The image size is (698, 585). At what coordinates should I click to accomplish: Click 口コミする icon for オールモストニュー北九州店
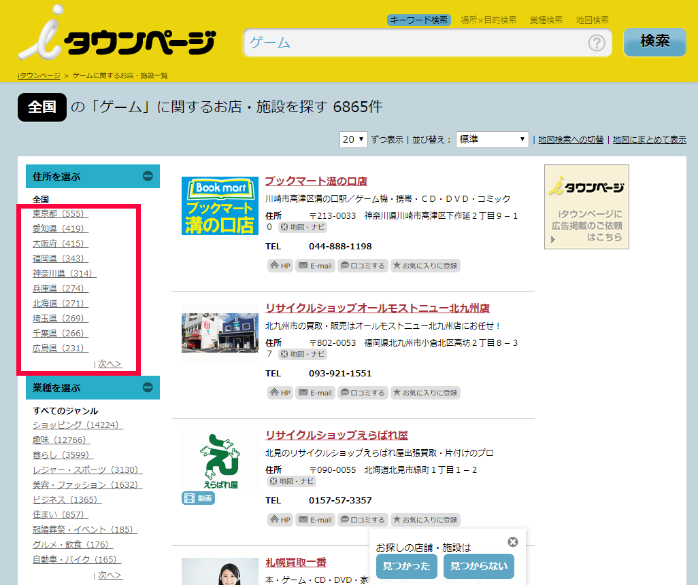[x=363, y=393]
